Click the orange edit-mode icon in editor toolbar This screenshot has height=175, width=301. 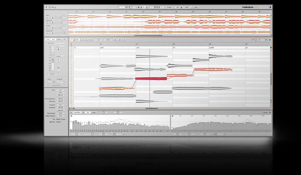[x=71, y=40]
